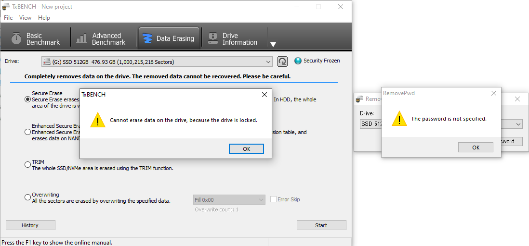Select the Secure Erase radio button

pyautogui.click(x=27, y=99)
